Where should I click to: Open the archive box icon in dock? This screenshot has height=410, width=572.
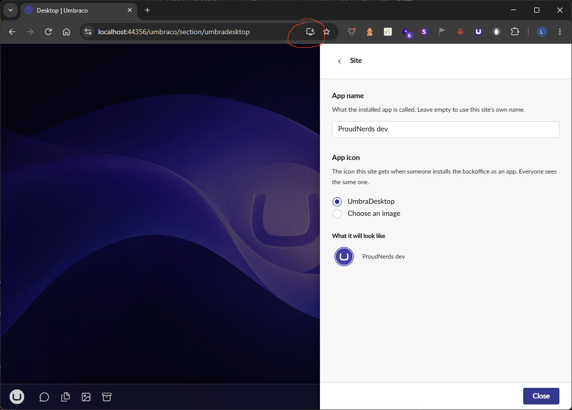[107, 397]
